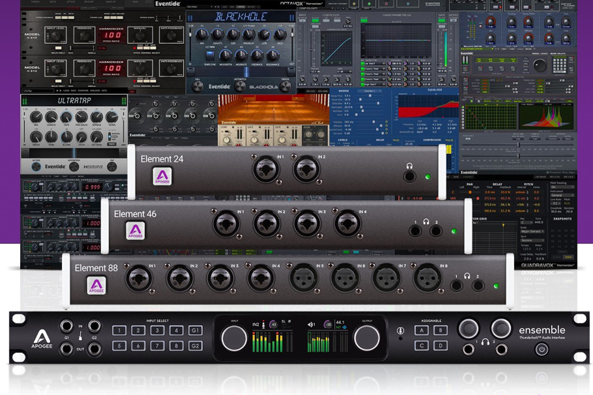Image resolution: width=593 pixels, height=395 pixels.
Task: Click Info in UltraTap toolbar
Action: tap(104, 91)
